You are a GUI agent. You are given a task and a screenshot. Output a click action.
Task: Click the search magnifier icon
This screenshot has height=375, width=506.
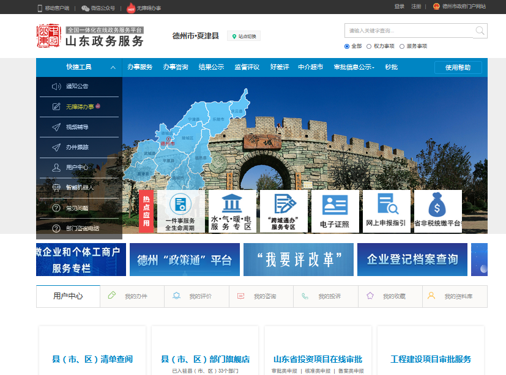(x=480, y=31)
